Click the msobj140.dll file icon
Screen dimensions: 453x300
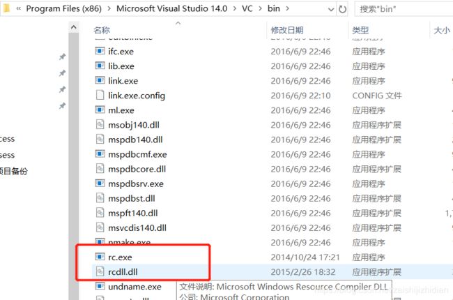(100, 125)
